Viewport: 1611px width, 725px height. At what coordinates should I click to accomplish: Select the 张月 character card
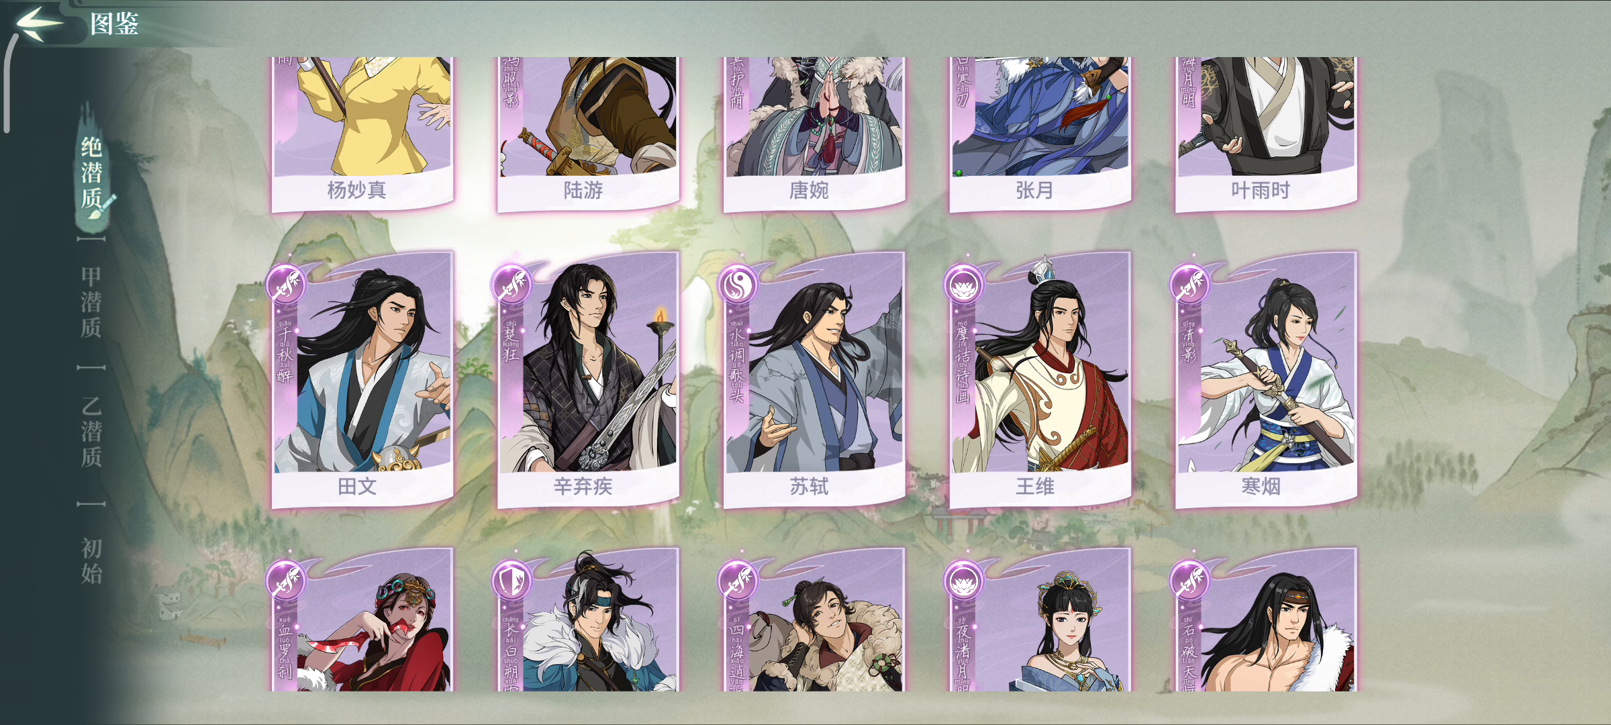pyautogui.click(x=1040, y=134)
